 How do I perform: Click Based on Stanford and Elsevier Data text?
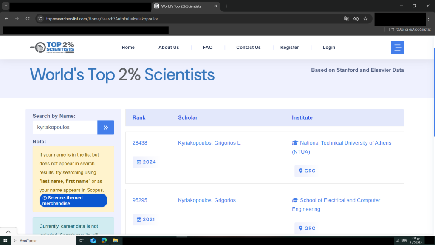(x=357, y=70)
